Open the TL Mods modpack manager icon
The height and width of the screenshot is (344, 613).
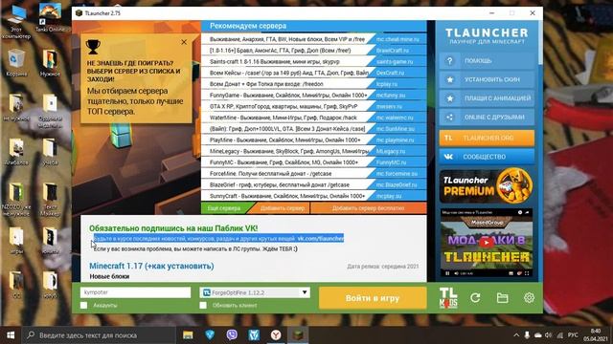tap(448, 298)
